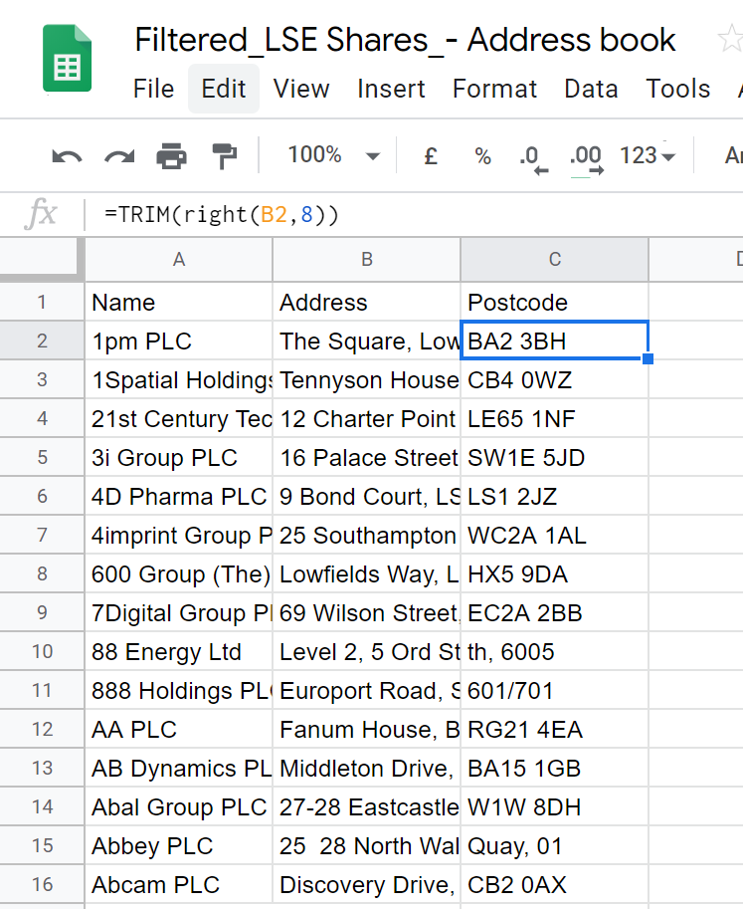The height and width of the screenshot is (909, 743).
Task: Select row 2 header
Action: point(42,341)
